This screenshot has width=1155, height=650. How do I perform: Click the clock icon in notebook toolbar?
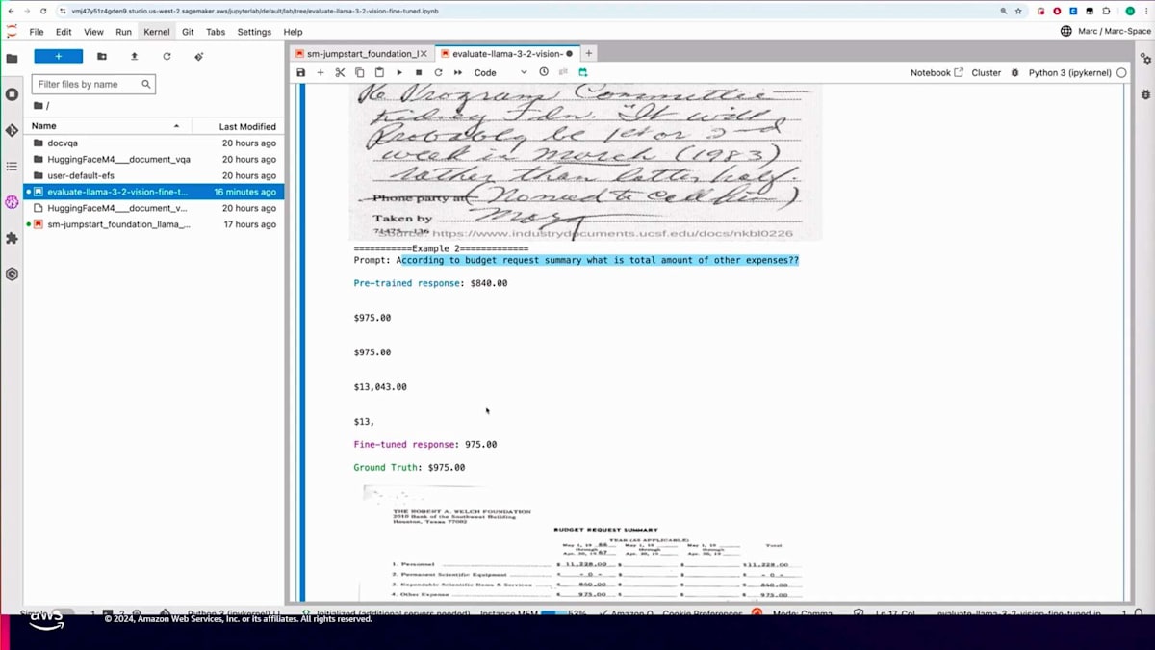click(544, 72)
